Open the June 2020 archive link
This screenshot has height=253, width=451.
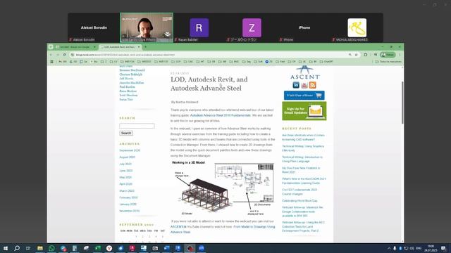(x=126, y=171)
